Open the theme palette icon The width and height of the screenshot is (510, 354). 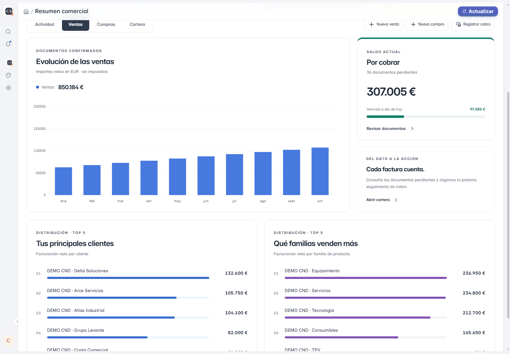coord(8,75)
